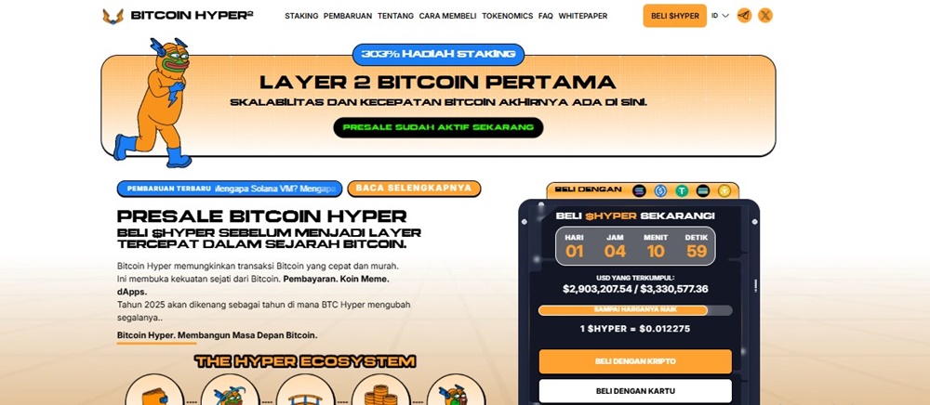Click the Bitcoin Hyper fox logo
Viewport: 930px width, 405px height.
click(x=113, y=16)
